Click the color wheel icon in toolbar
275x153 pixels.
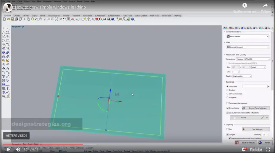(101, 19)
